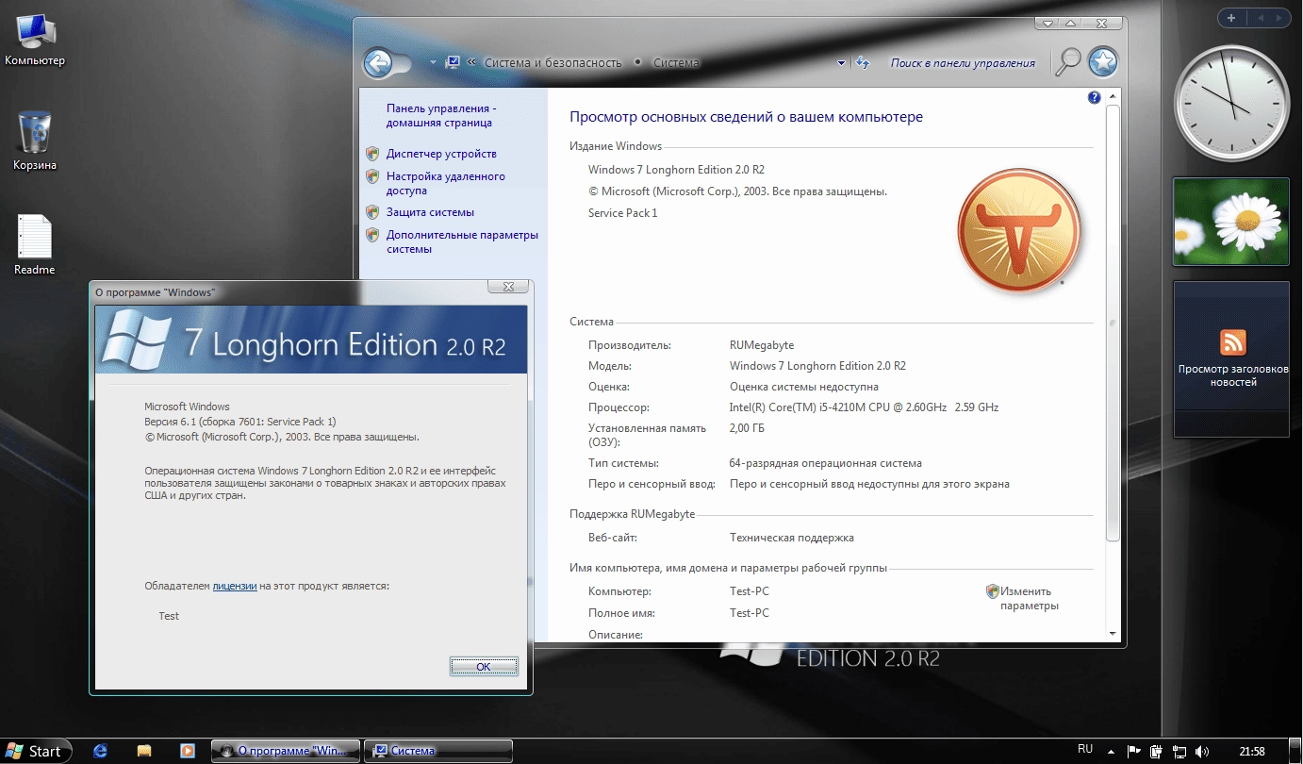
Task: Go back with the System window arrow
Action: pyautogui.click(x=378, y=63)
